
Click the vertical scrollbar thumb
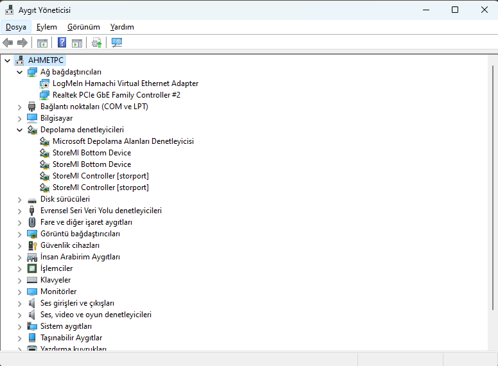(x=493, y=187)
